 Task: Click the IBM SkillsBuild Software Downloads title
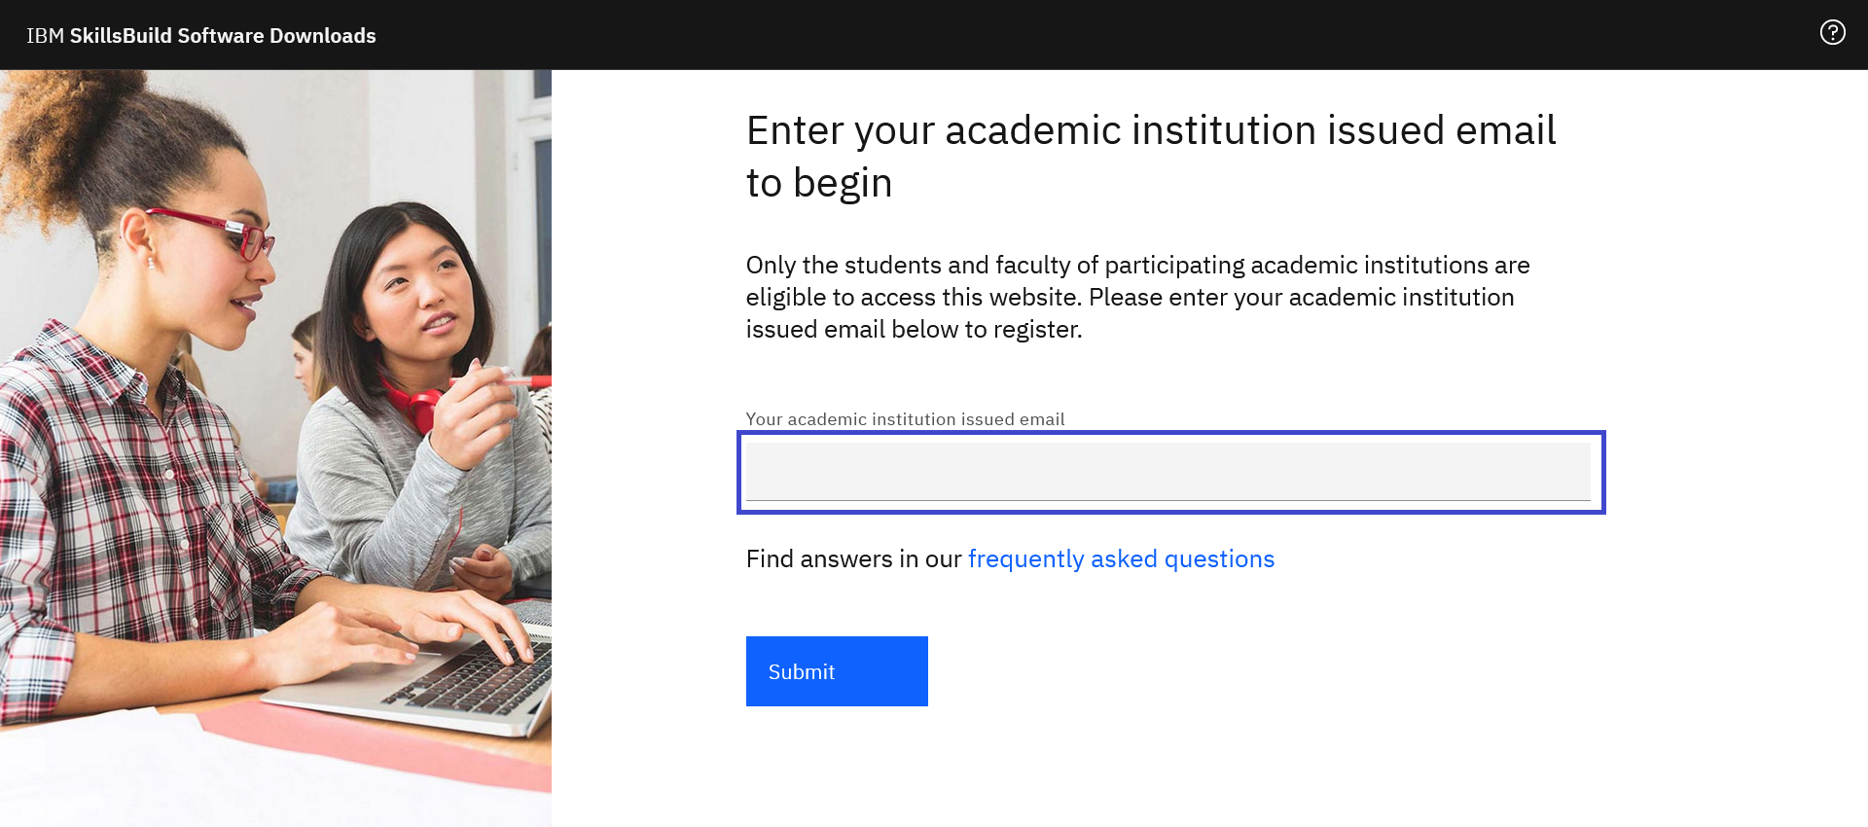coord(201,36)
